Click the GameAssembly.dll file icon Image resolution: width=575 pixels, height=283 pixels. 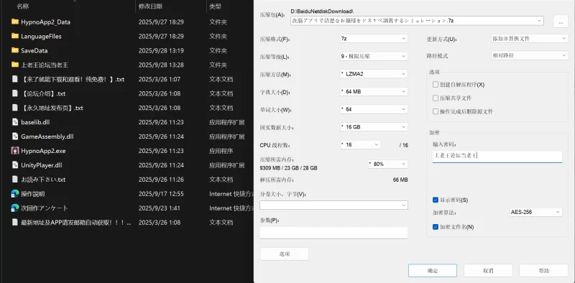coord(15,136)
